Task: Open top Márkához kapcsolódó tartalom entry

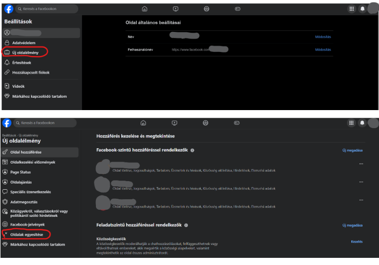Action: (x=41, y=96)
